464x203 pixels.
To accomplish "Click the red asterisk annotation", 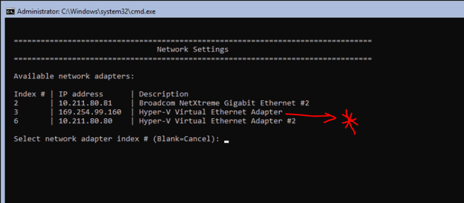I will tap(350, 121).
